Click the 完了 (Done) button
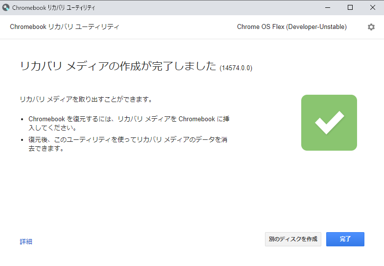 345,239
